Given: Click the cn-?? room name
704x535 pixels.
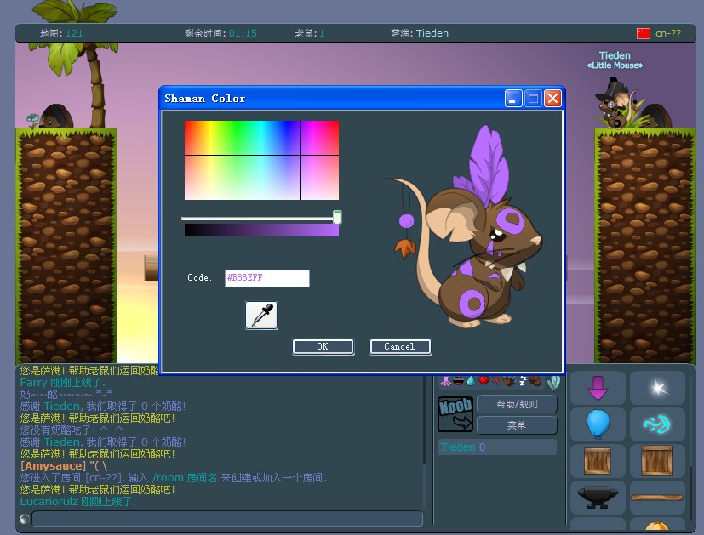Looking at the screenshot, I should [668, 33].
